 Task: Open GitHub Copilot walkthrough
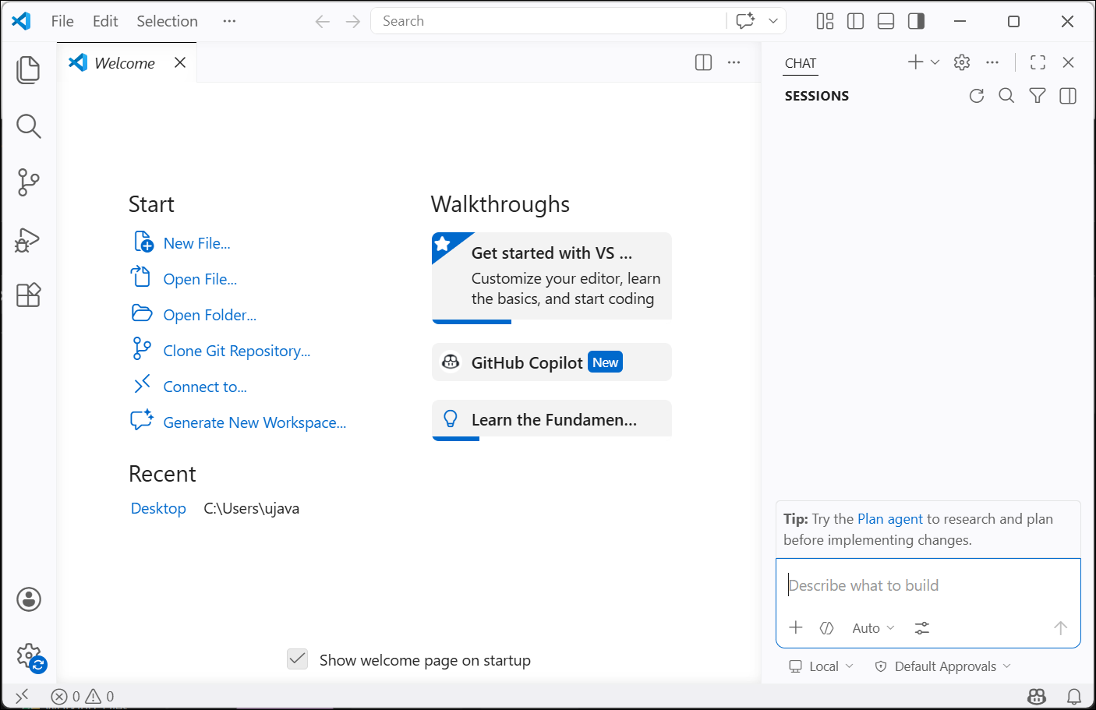point(552,362)
